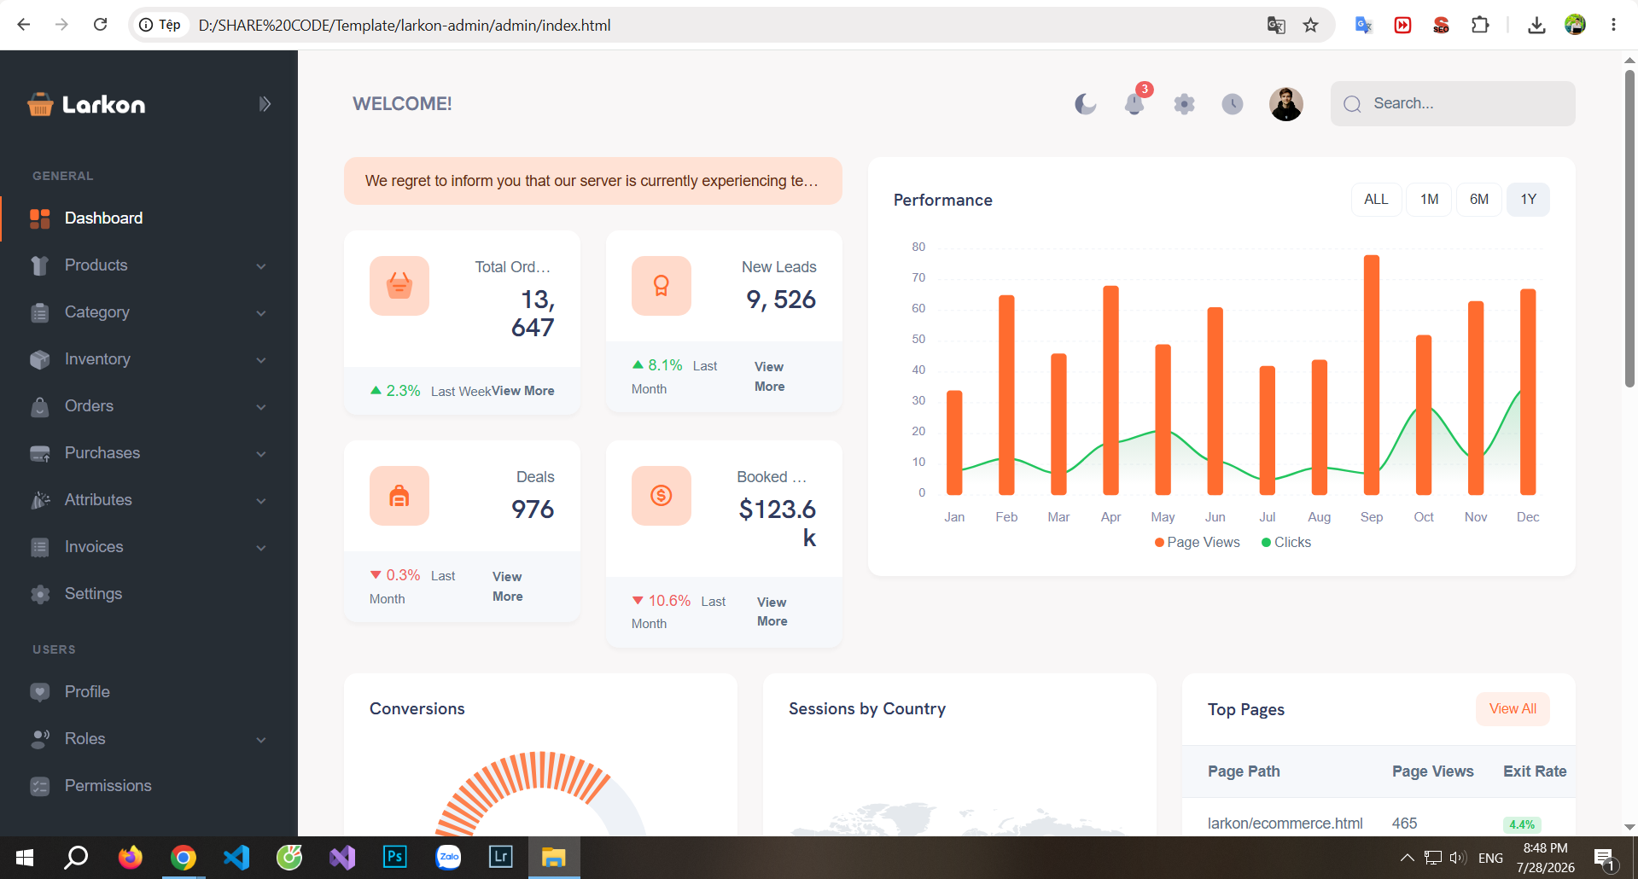Click the search magnifier icon
The width and height of the screenshot is (1638, 879).
pos(1352,104)
